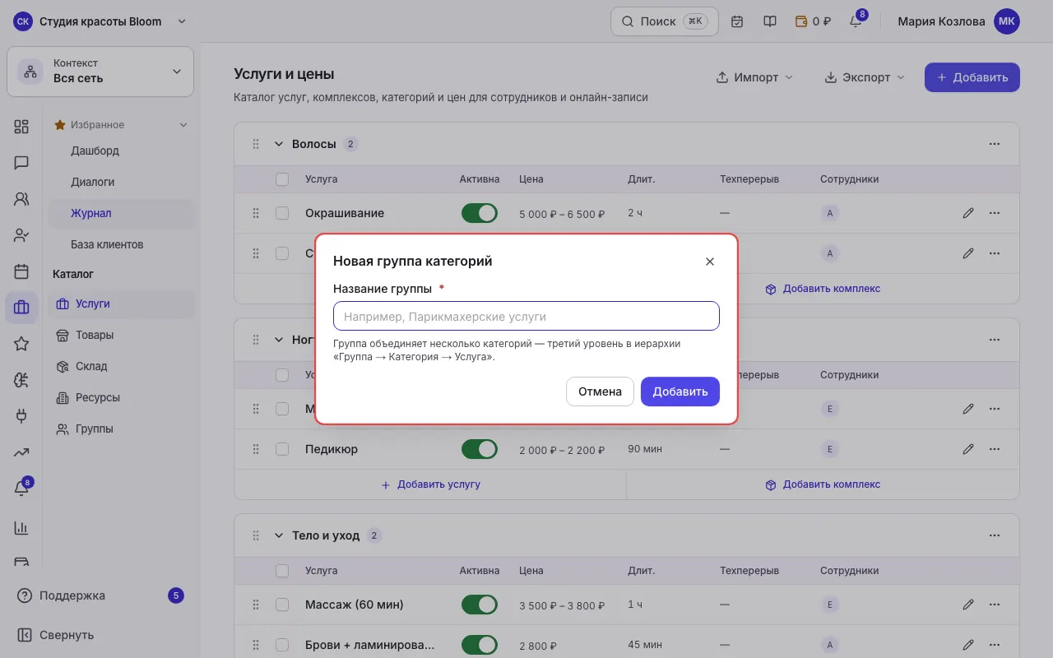
Task: Open the Экспорт dropdown
Action: coord(865,77)
